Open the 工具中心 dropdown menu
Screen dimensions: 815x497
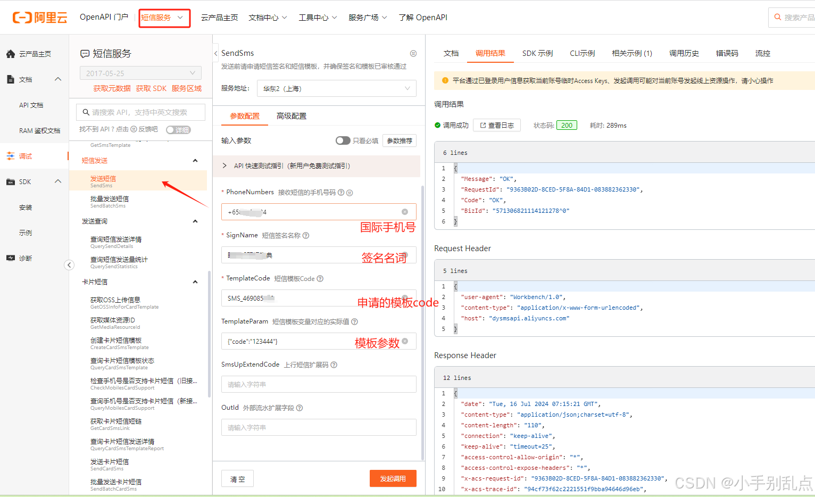click(318, 18)
